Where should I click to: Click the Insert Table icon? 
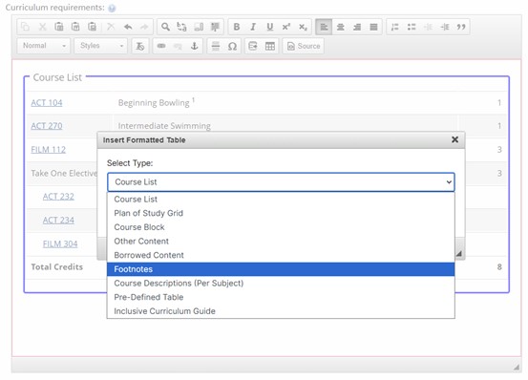coord(269,46)
